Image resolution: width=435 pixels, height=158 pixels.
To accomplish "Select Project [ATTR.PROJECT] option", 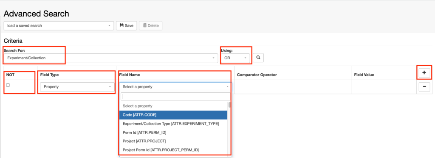I will coord(173,141).
